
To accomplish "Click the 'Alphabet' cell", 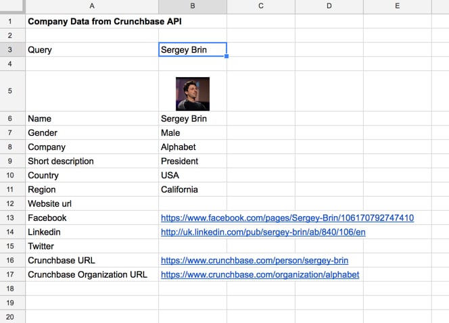I will [193, 147].
